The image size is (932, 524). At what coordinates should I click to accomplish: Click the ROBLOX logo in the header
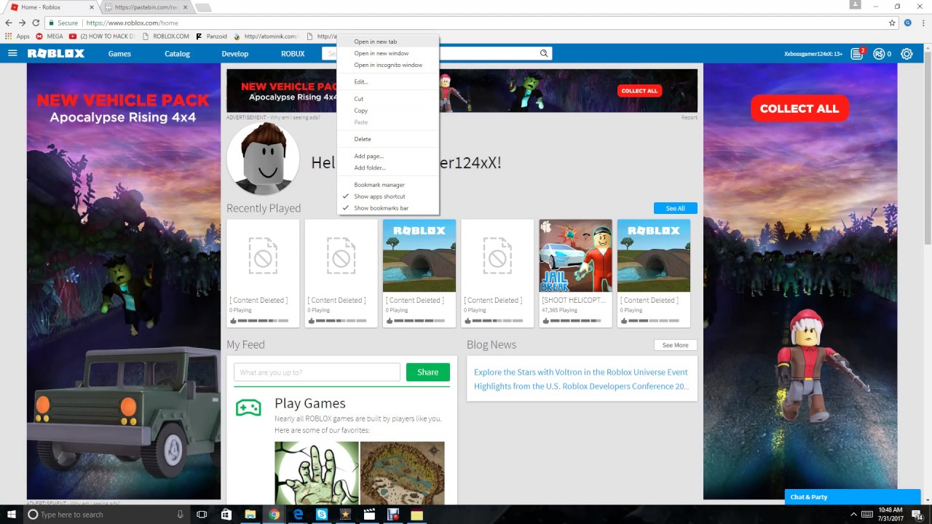point(56,53)
